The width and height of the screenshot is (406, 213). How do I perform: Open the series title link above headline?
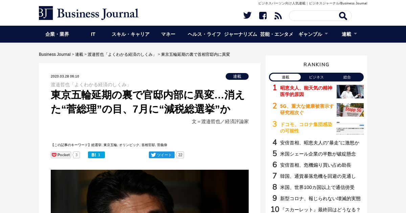pyautogui.click(x=90, y=85)
